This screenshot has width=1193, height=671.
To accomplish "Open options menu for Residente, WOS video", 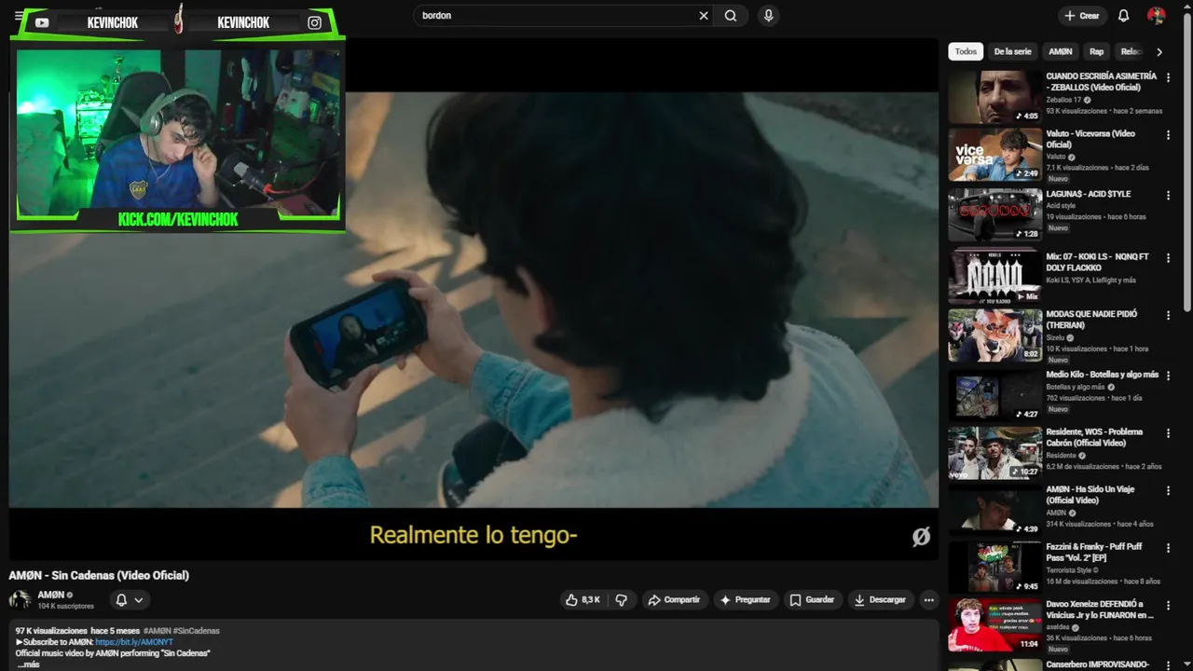I will [1168, 433].
